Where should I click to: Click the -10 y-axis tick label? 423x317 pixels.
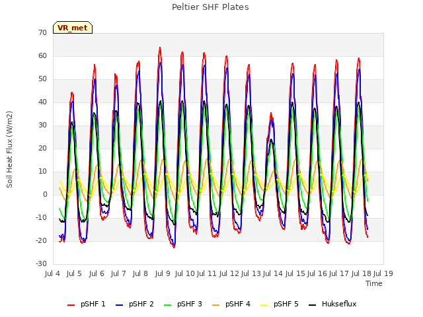[41, 217]
